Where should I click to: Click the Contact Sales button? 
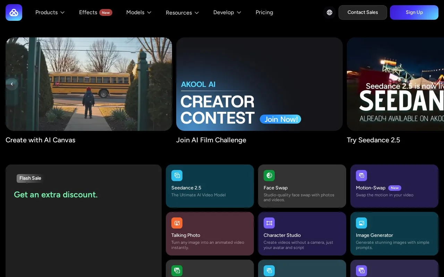pos(363,12)
